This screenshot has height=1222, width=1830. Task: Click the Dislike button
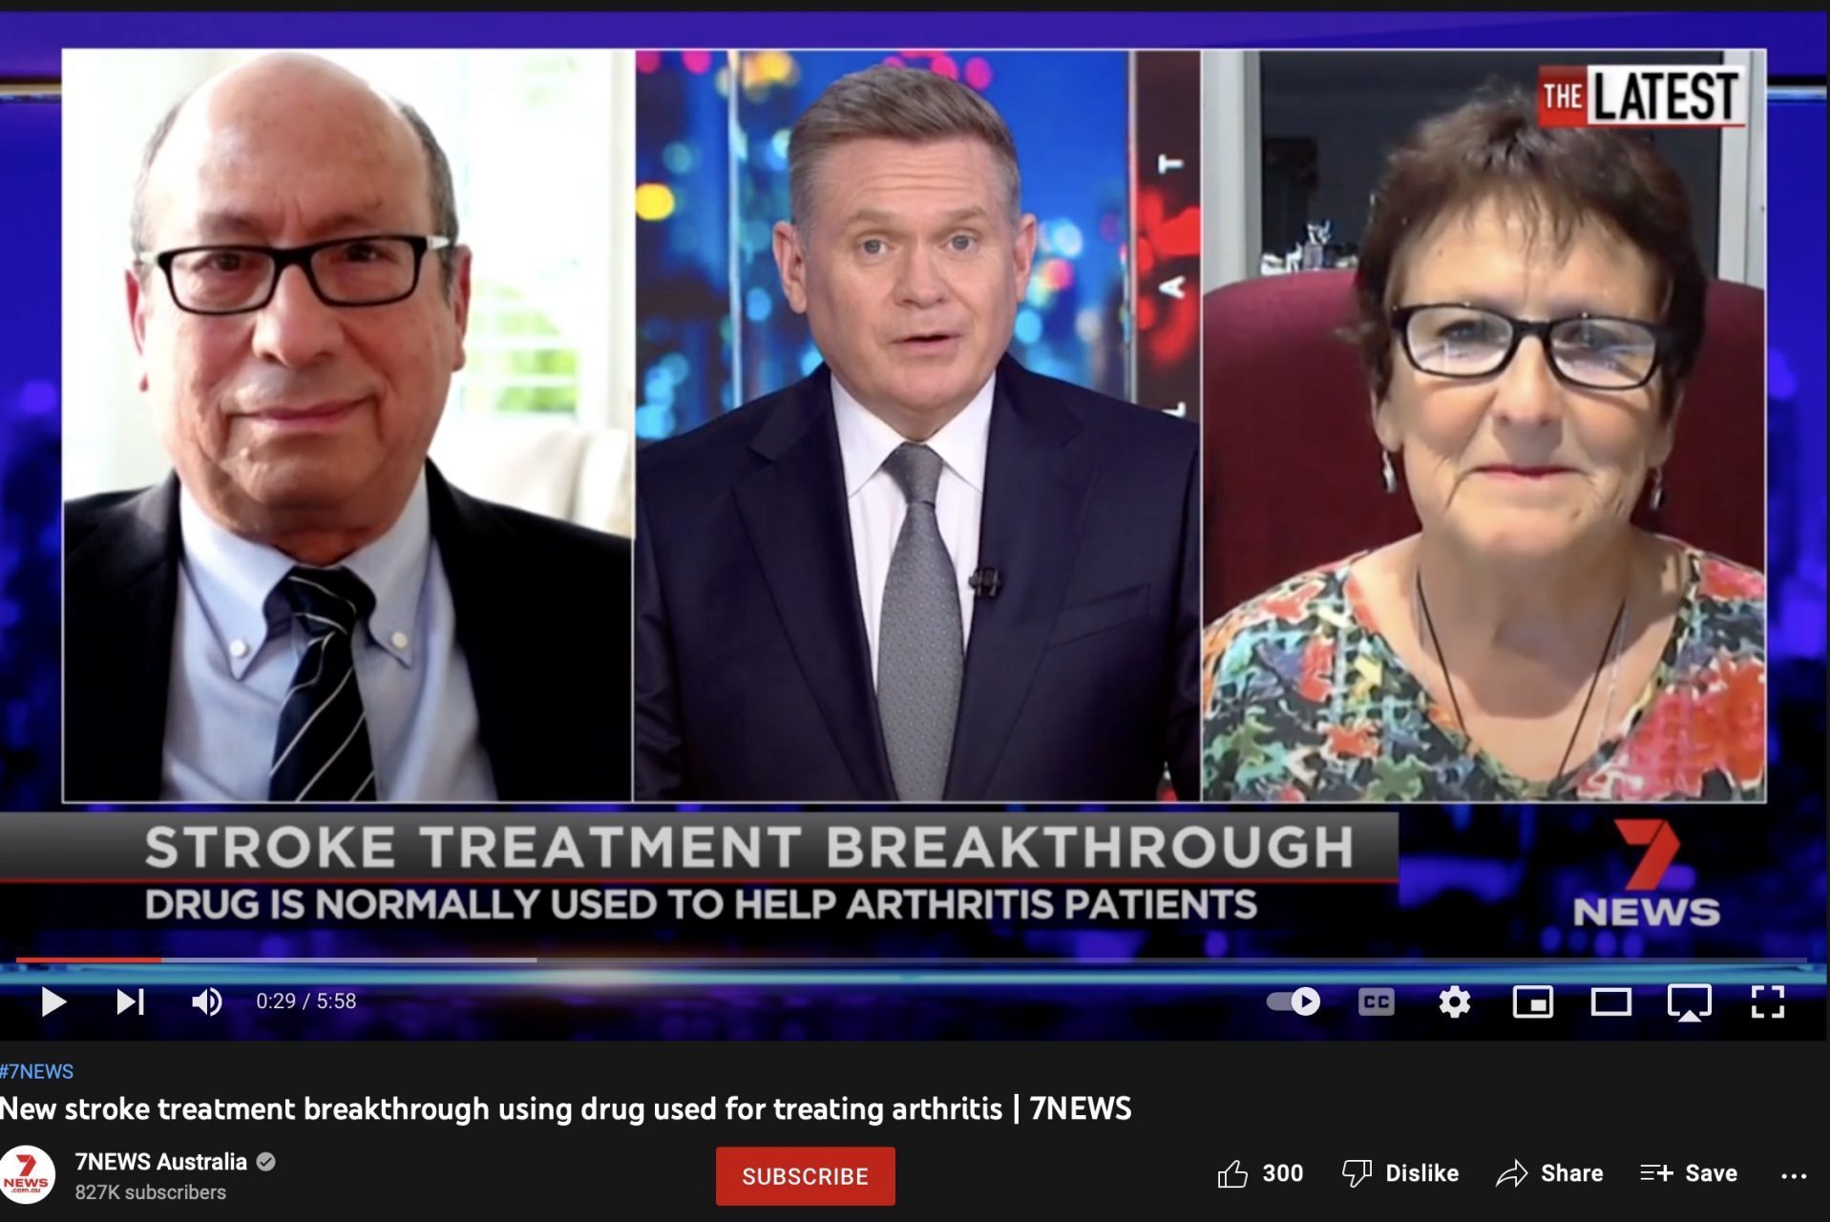click(1400, 1173)
